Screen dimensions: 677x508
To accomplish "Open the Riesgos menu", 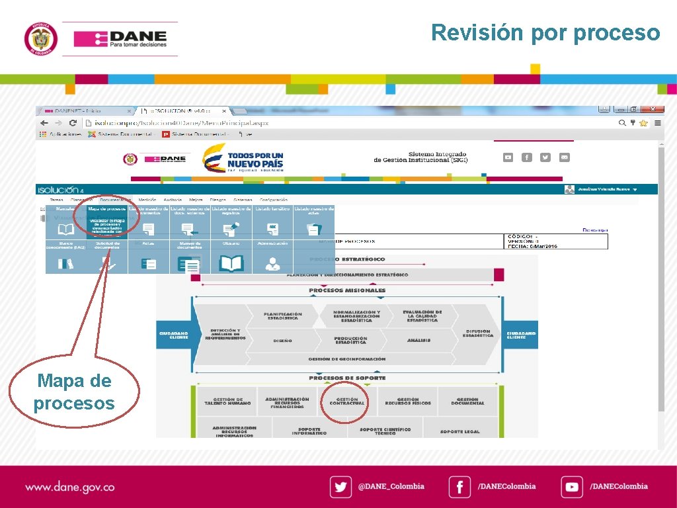I will pyautogui.click(x=218, y=200).
